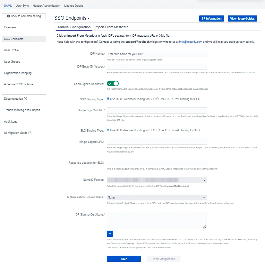Save the SSO endpoint configuration
Screen dimensions: 265x267
(124, 259)
